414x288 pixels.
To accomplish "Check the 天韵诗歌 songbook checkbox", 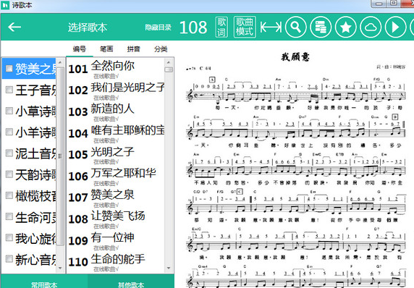I will [x=9, y=174].
